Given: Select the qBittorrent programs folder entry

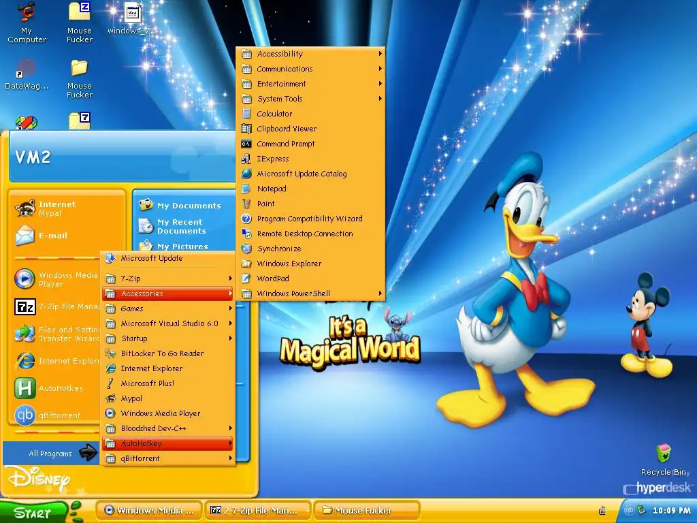Looking at the screenshot, I should (168, 458).
